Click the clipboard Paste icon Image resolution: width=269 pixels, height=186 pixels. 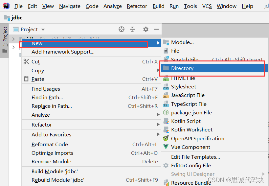coord(26,79)
